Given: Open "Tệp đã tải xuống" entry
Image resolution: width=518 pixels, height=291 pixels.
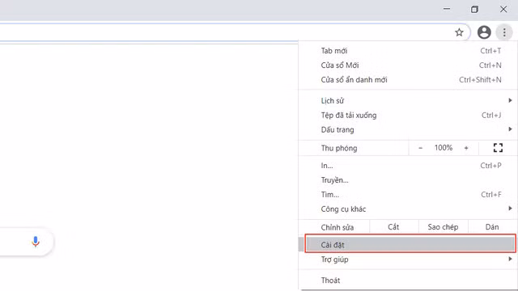Looking at the screenshot, I should tap(408, 115).
